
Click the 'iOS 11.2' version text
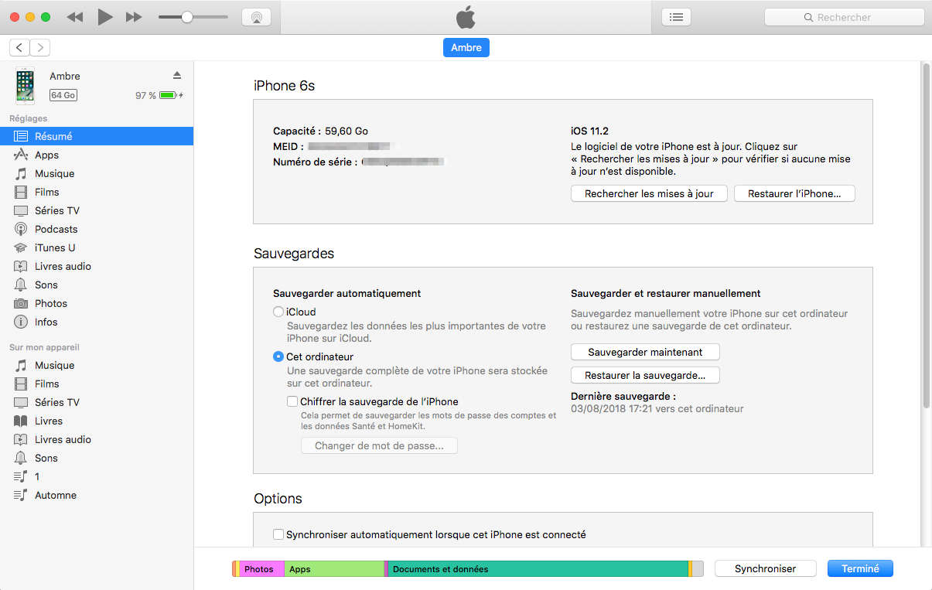pos(589,131)
